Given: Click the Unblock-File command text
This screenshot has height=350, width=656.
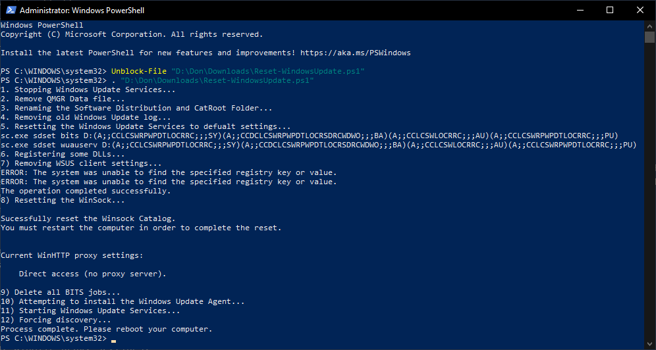Looking at the screenshot, I should pyautogui.click(x=138, y=71).
